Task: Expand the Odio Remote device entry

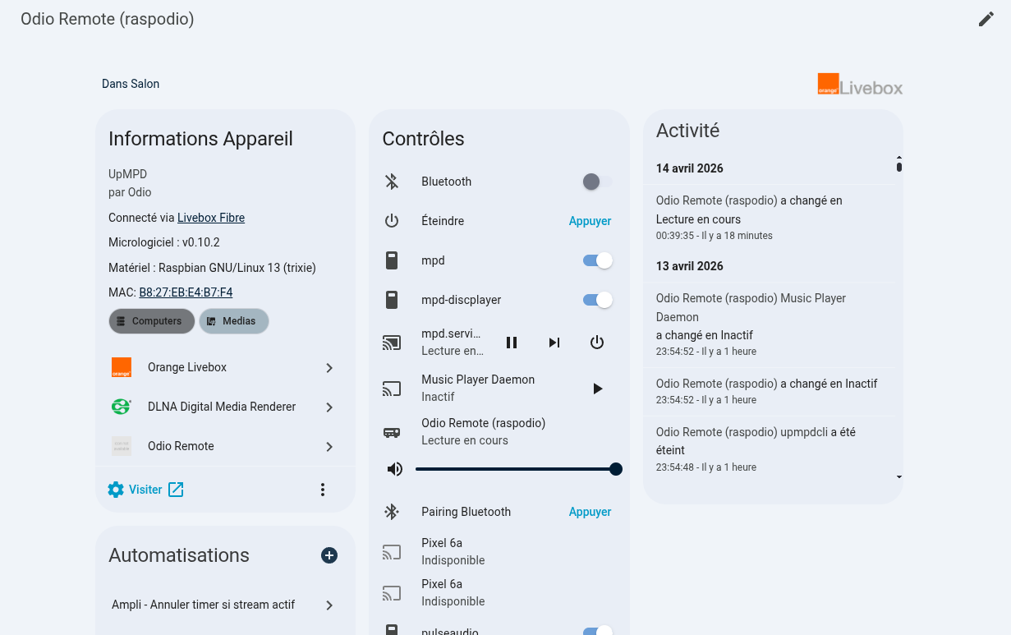Action: pyautogui.click(x=329, y=446)
